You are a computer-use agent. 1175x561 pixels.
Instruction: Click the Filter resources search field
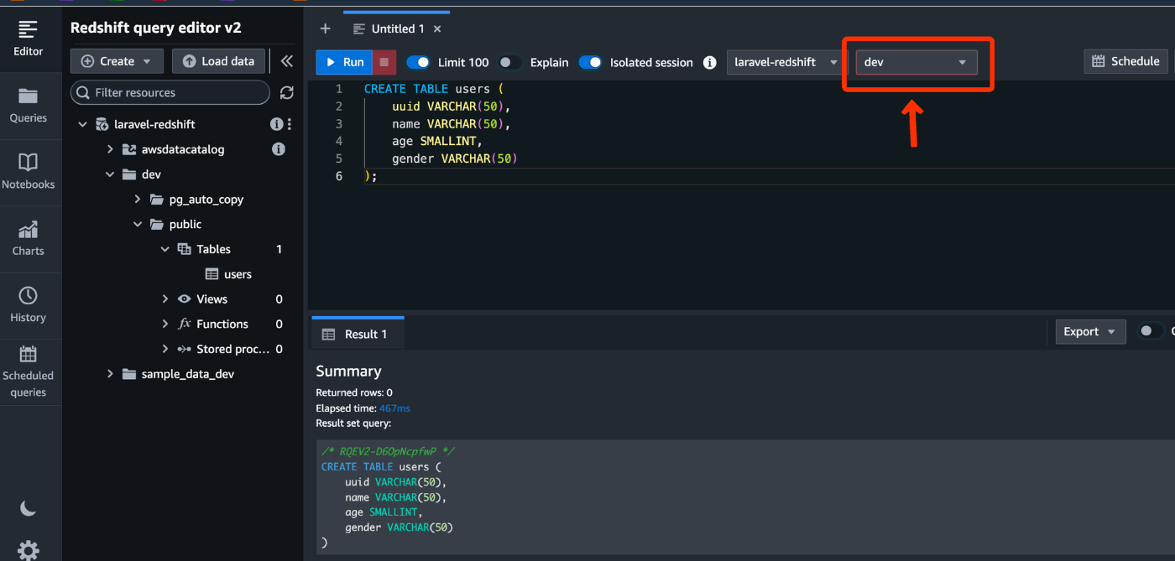(x=170, y=92)
